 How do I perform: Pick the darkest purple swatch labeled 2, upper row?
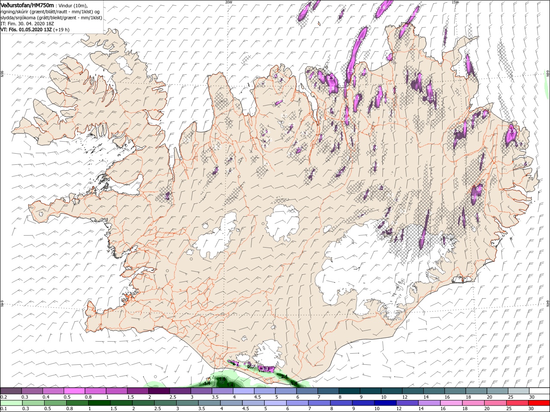[159, 391]
